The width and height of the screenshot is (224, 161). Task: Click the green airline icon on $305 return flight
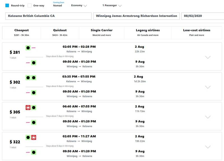pyautogui.click(x=34, y=122)
